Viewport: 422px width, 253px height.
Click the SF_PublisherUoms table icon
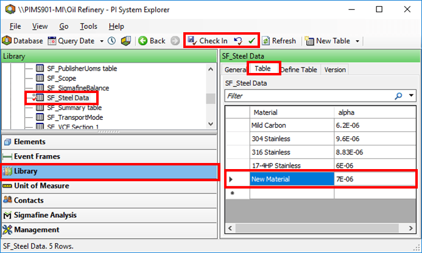tap(40, 68)
